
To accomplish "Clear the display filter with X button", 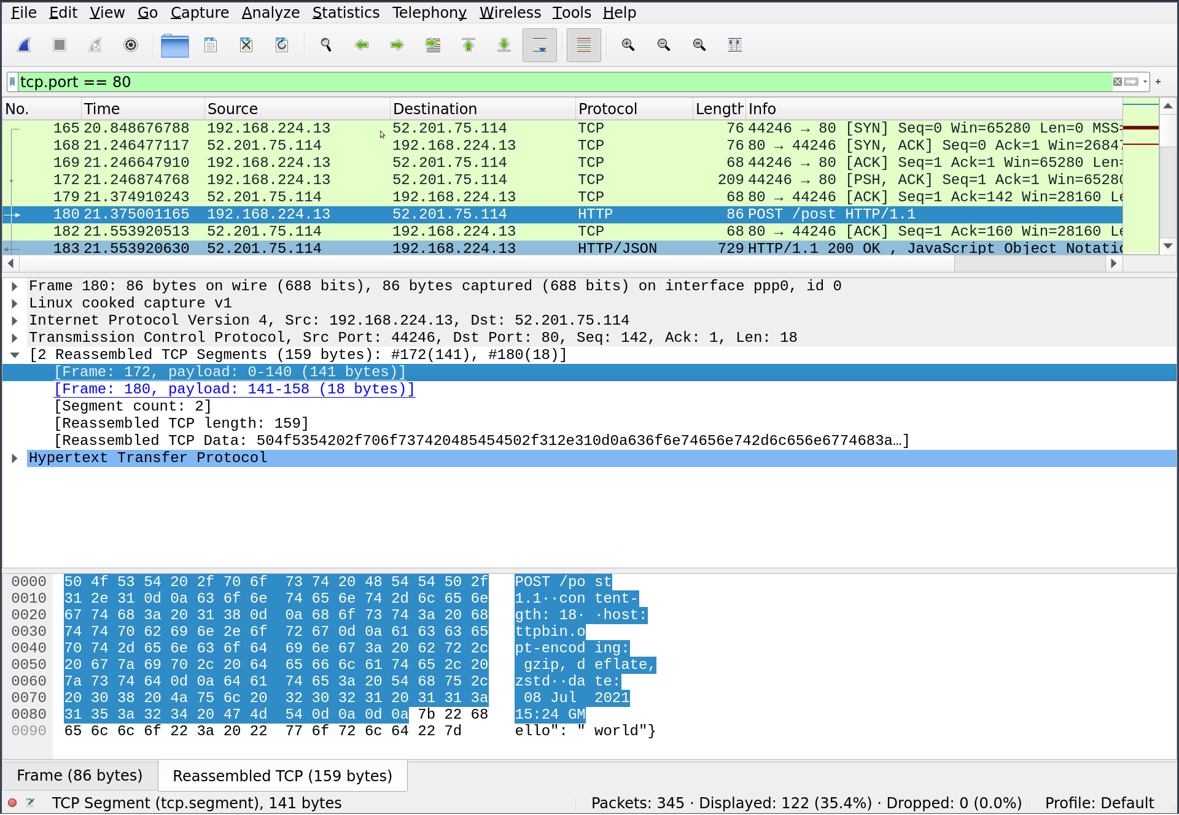I will pyautogui.click(x=1118, y=82).
